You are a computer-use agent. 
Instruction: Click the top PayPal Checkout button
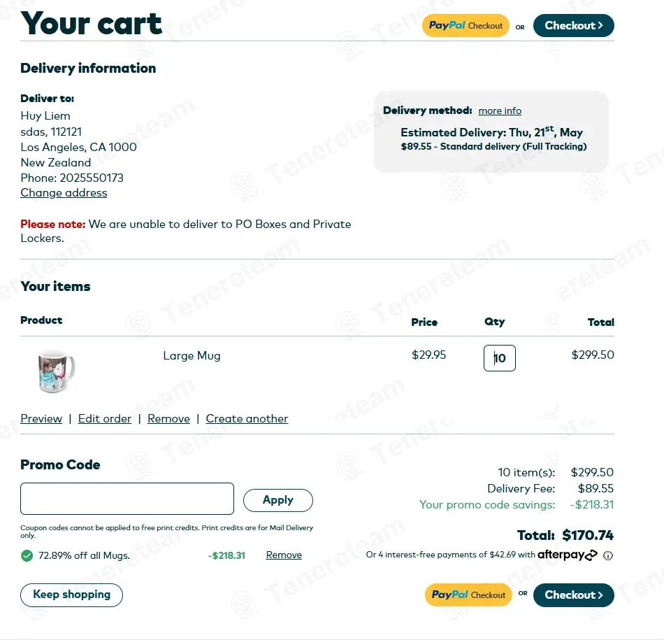(465, 25)
